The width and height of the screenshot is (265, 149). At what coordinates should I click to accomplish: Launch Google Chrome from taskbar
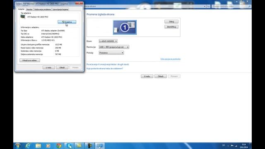59,146
